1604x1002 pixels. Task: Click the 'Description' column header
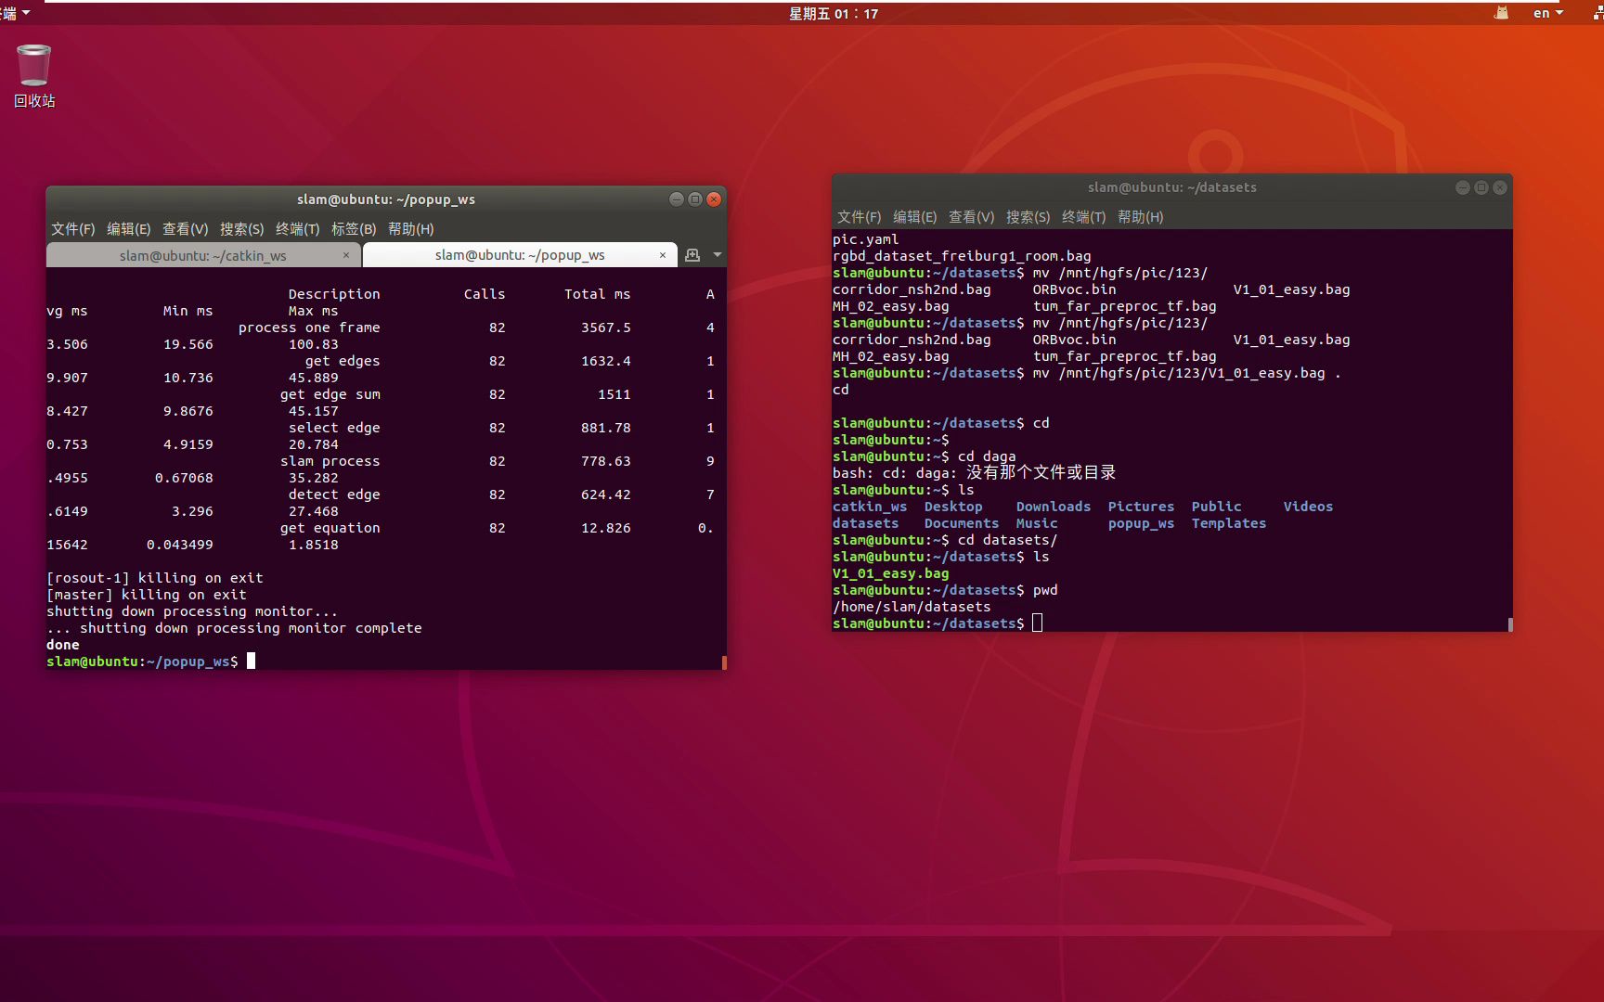(x=334, y=294)
